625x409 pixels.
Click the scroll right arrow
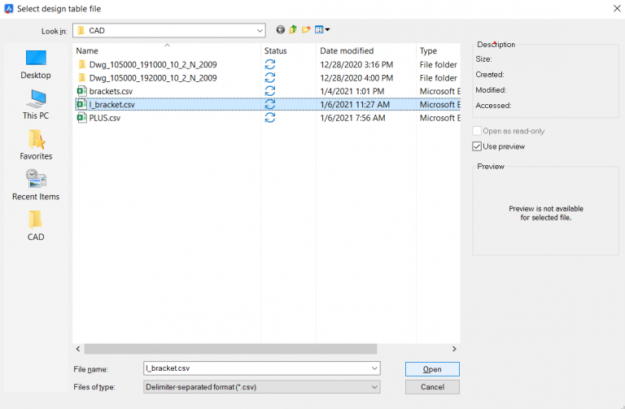click(x=454, y=349)
